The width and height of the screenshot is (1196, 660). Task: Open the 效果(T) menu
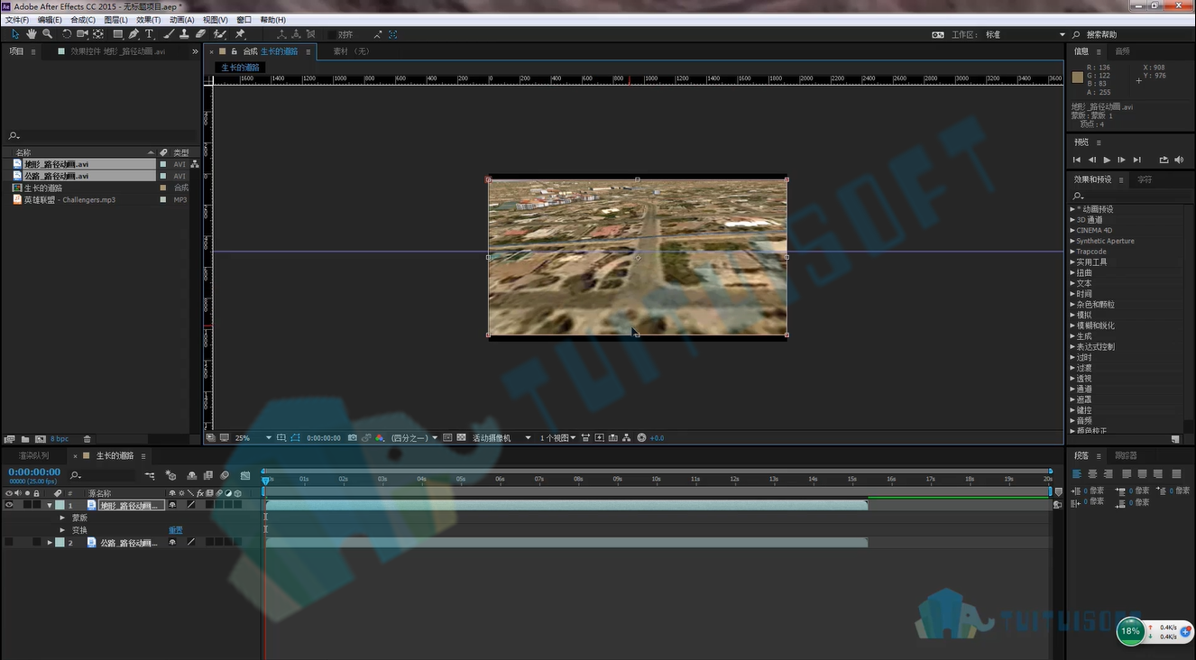[x=149, y=19]
